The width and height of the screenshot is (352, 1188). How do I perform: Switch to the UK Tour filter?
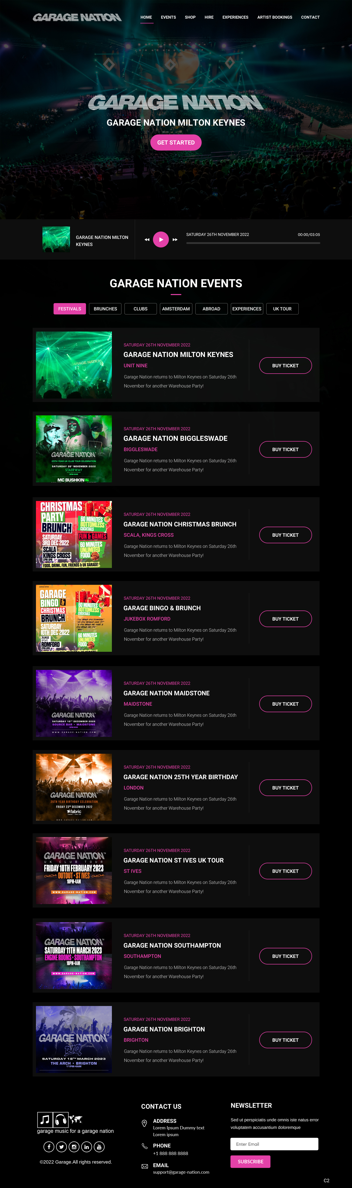coord(282,309)
